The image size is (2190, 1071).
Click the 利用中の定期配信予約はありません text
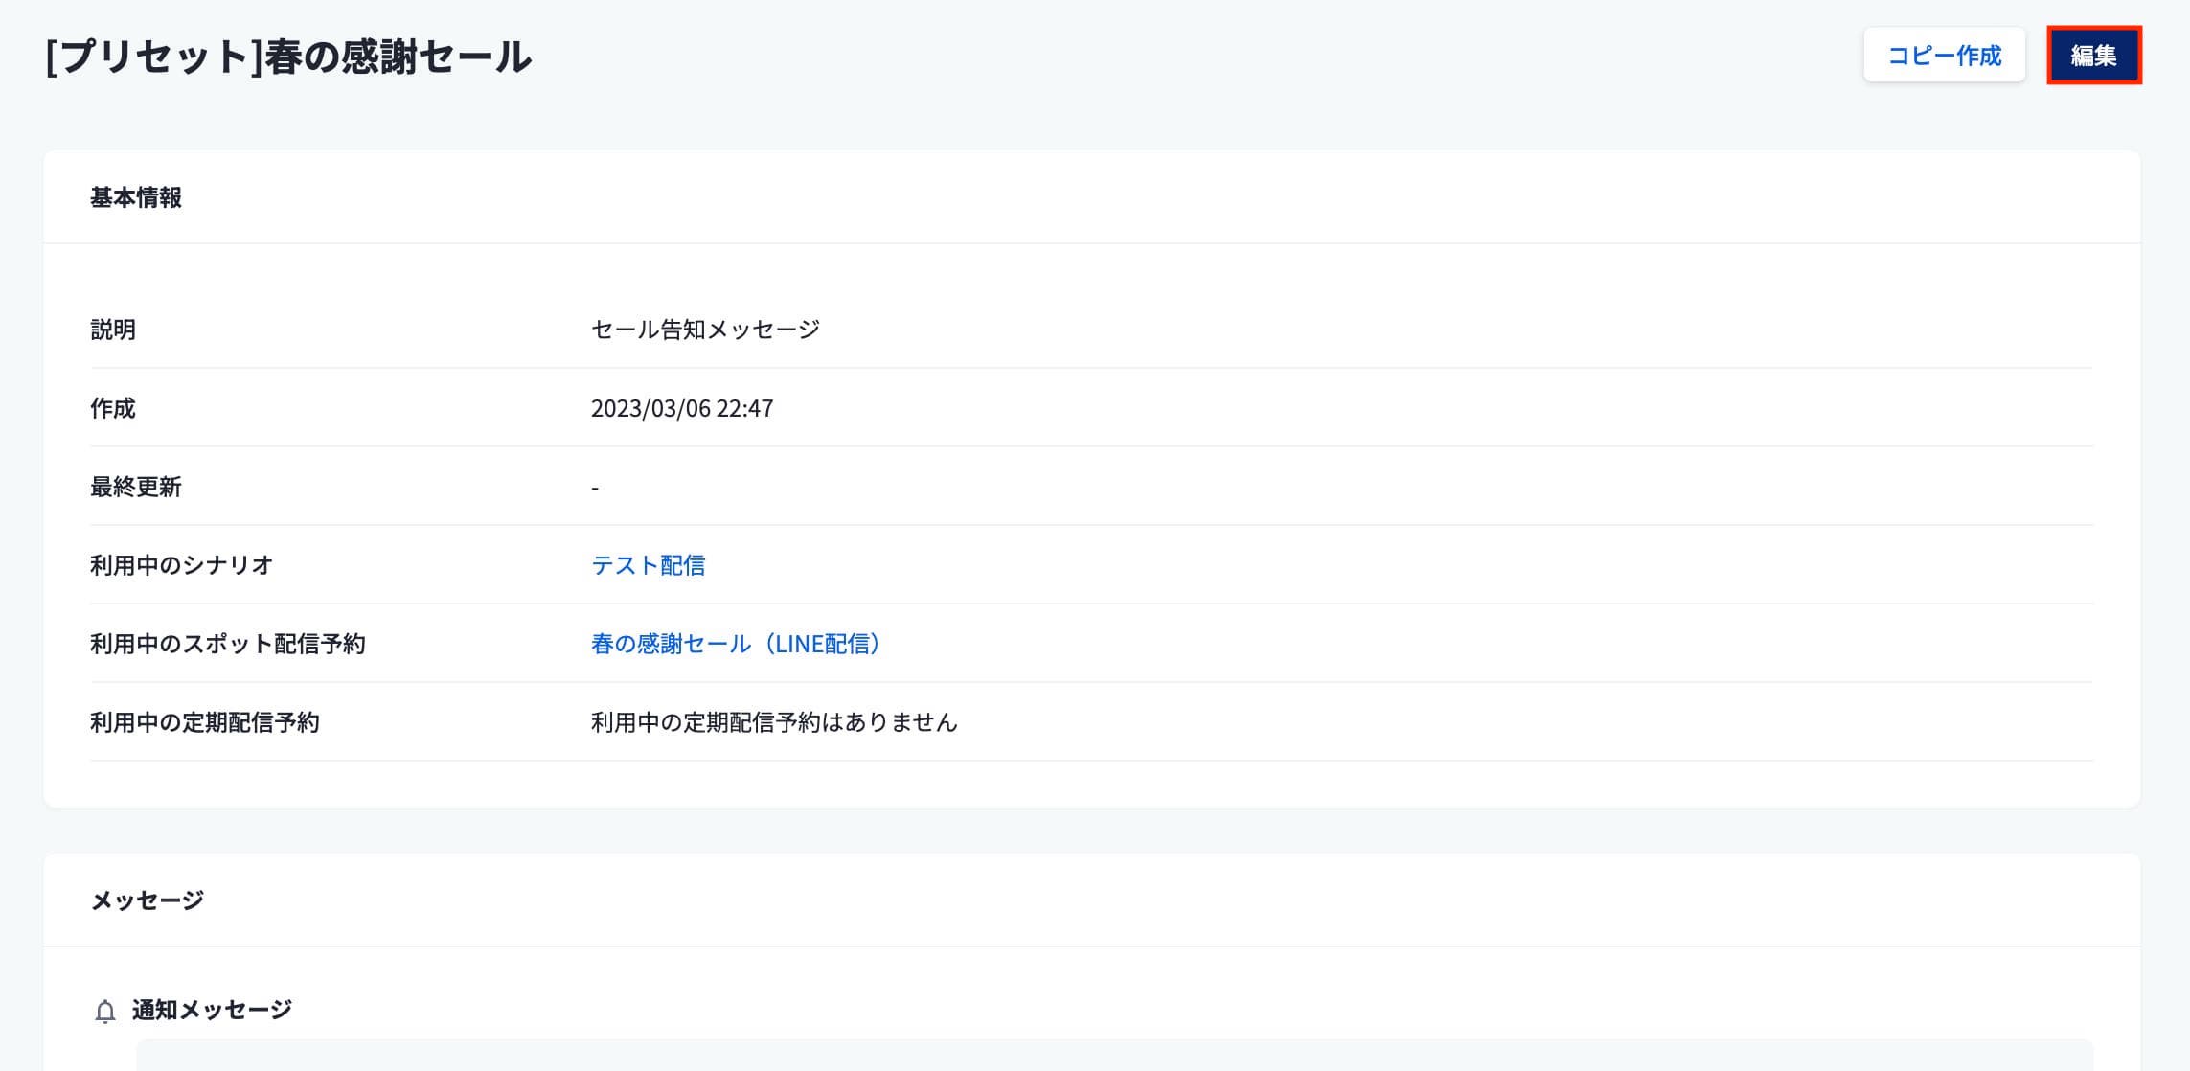(x=773, y=722)
